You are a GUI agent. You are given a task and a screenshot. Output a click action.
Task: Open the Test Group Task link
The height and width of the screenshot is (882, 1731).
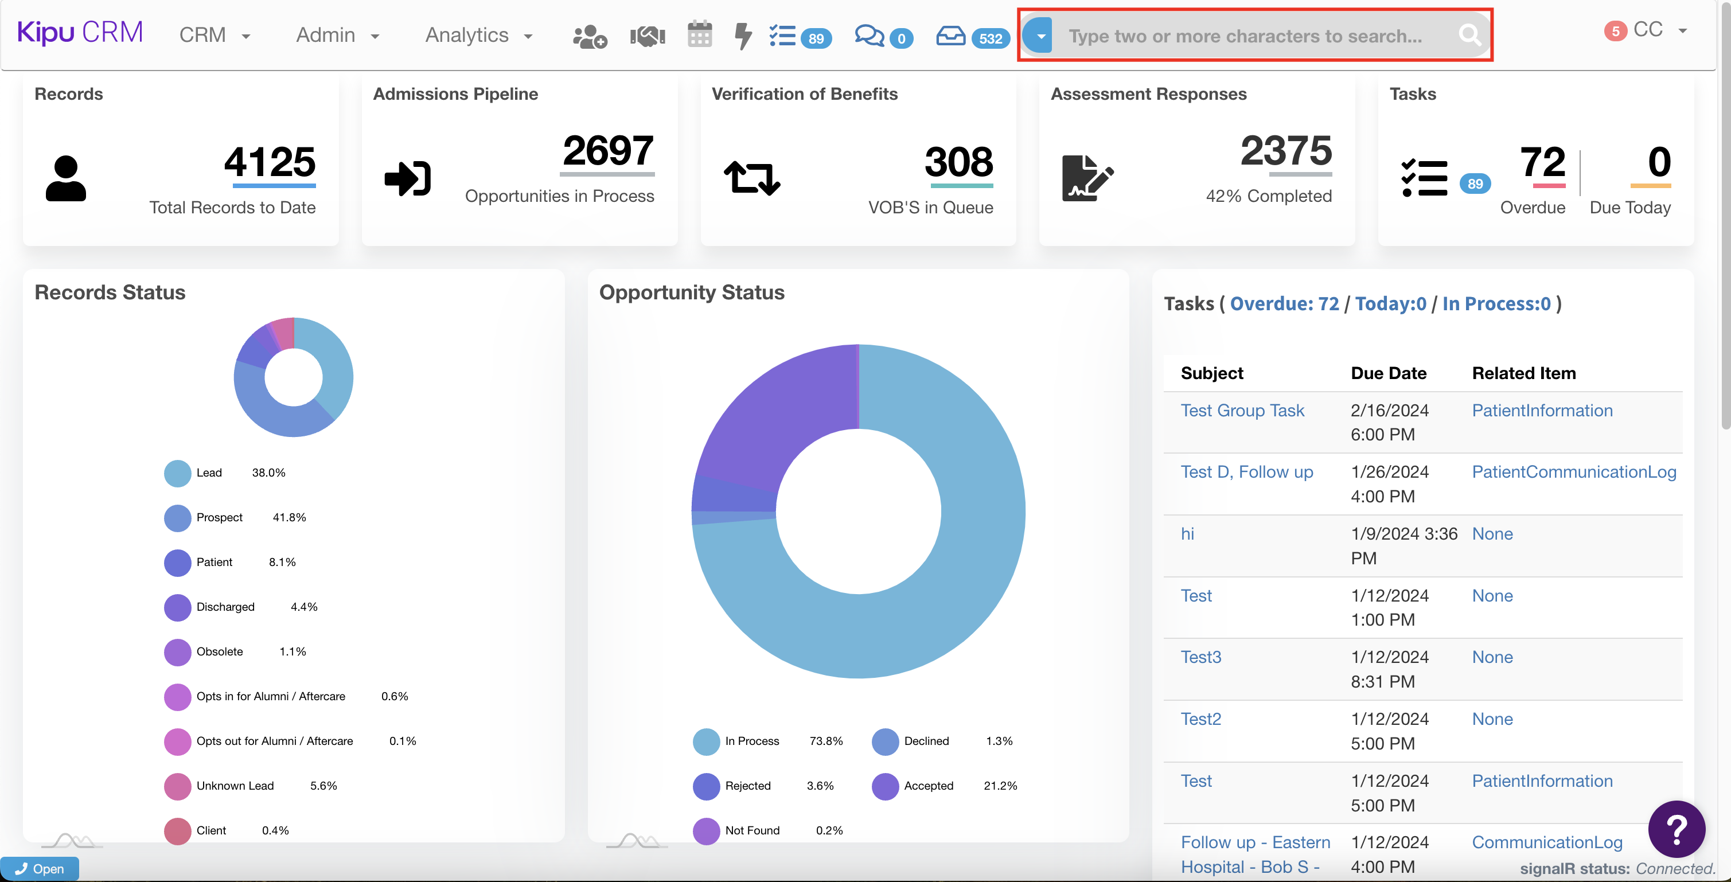click(x=1242, y=411)
